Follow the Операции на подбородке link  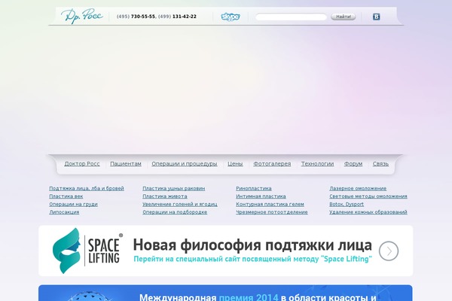(x=175, y=212)
